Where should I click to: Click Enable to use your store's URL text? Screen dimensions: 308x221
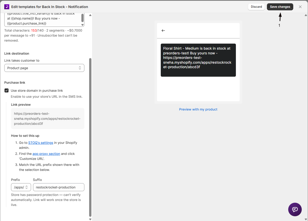(x=47, y=96)
